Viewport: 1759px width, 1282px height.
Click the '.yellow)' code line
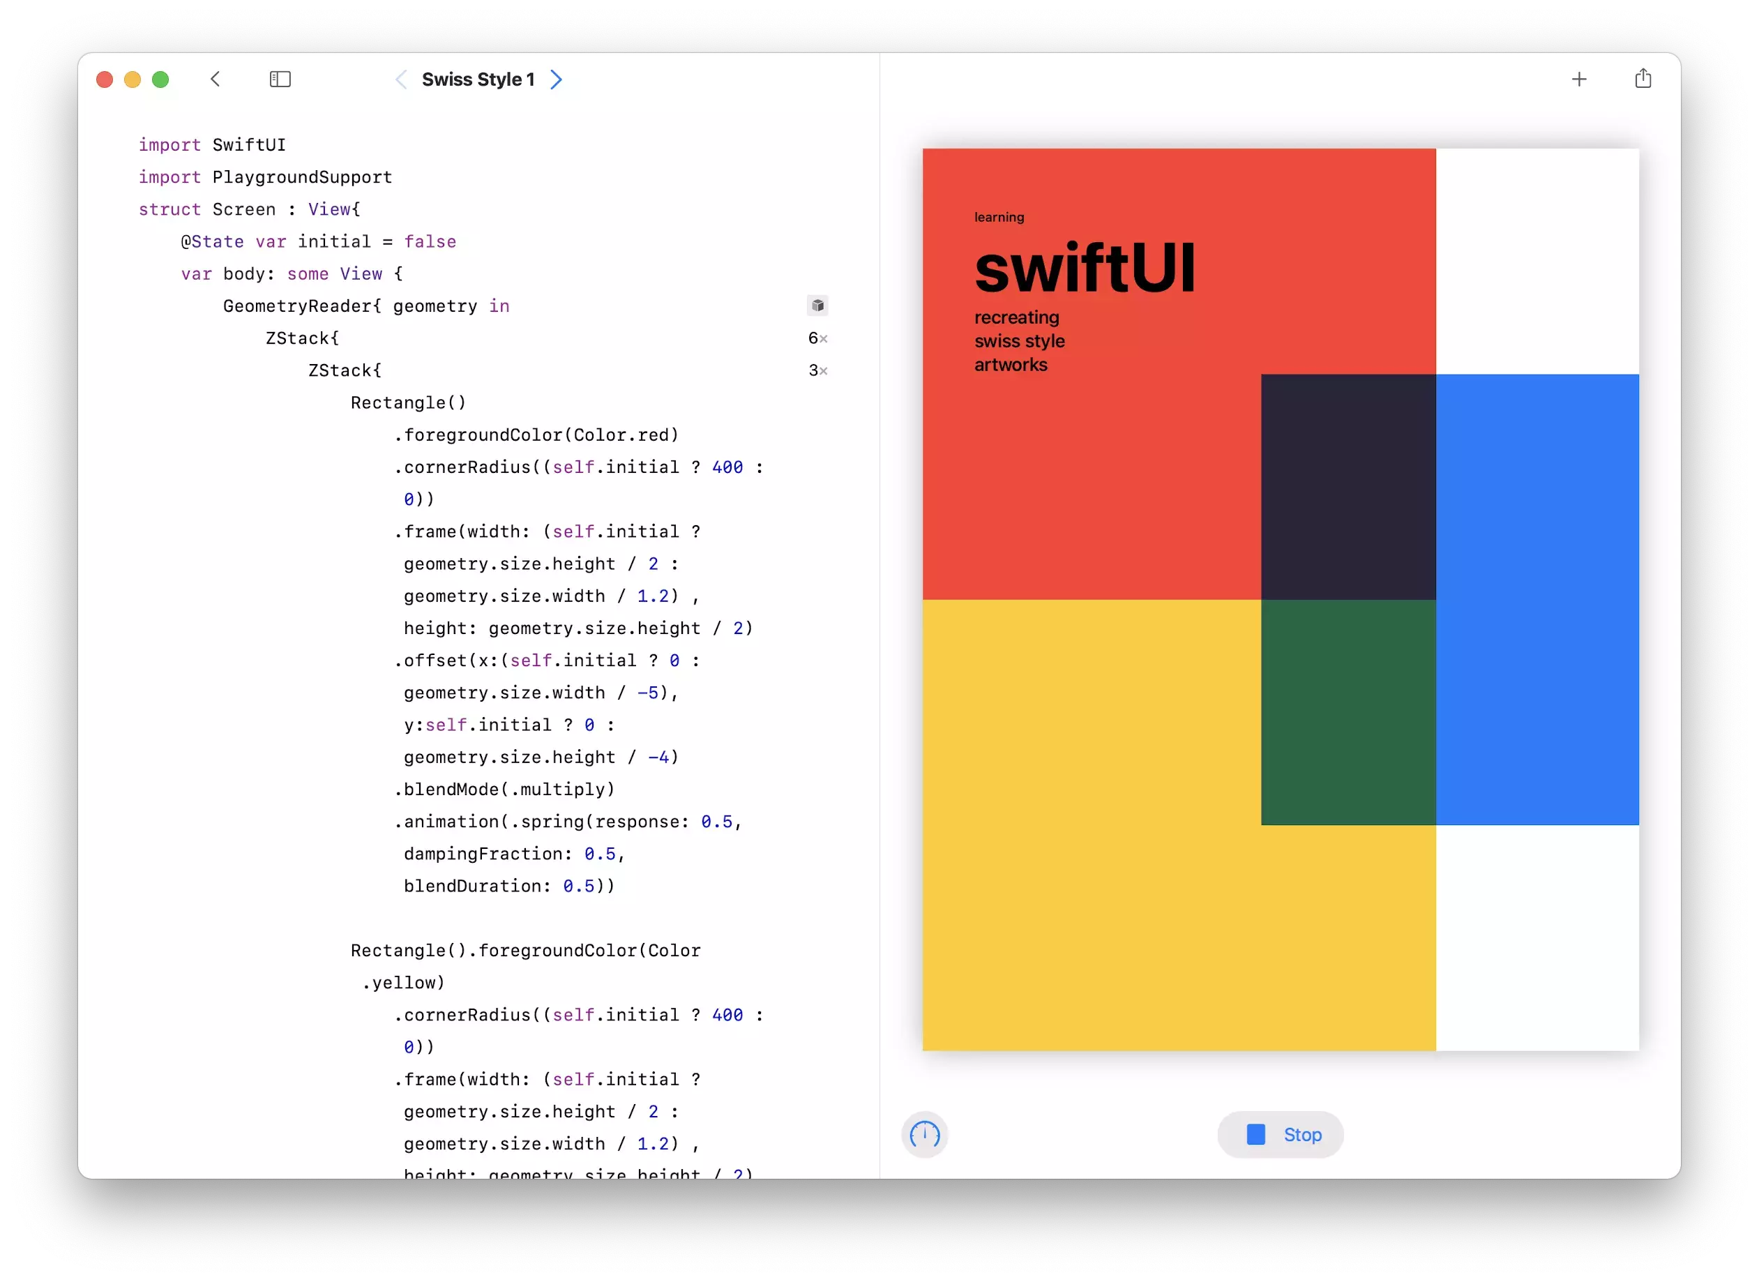(403, 983)
